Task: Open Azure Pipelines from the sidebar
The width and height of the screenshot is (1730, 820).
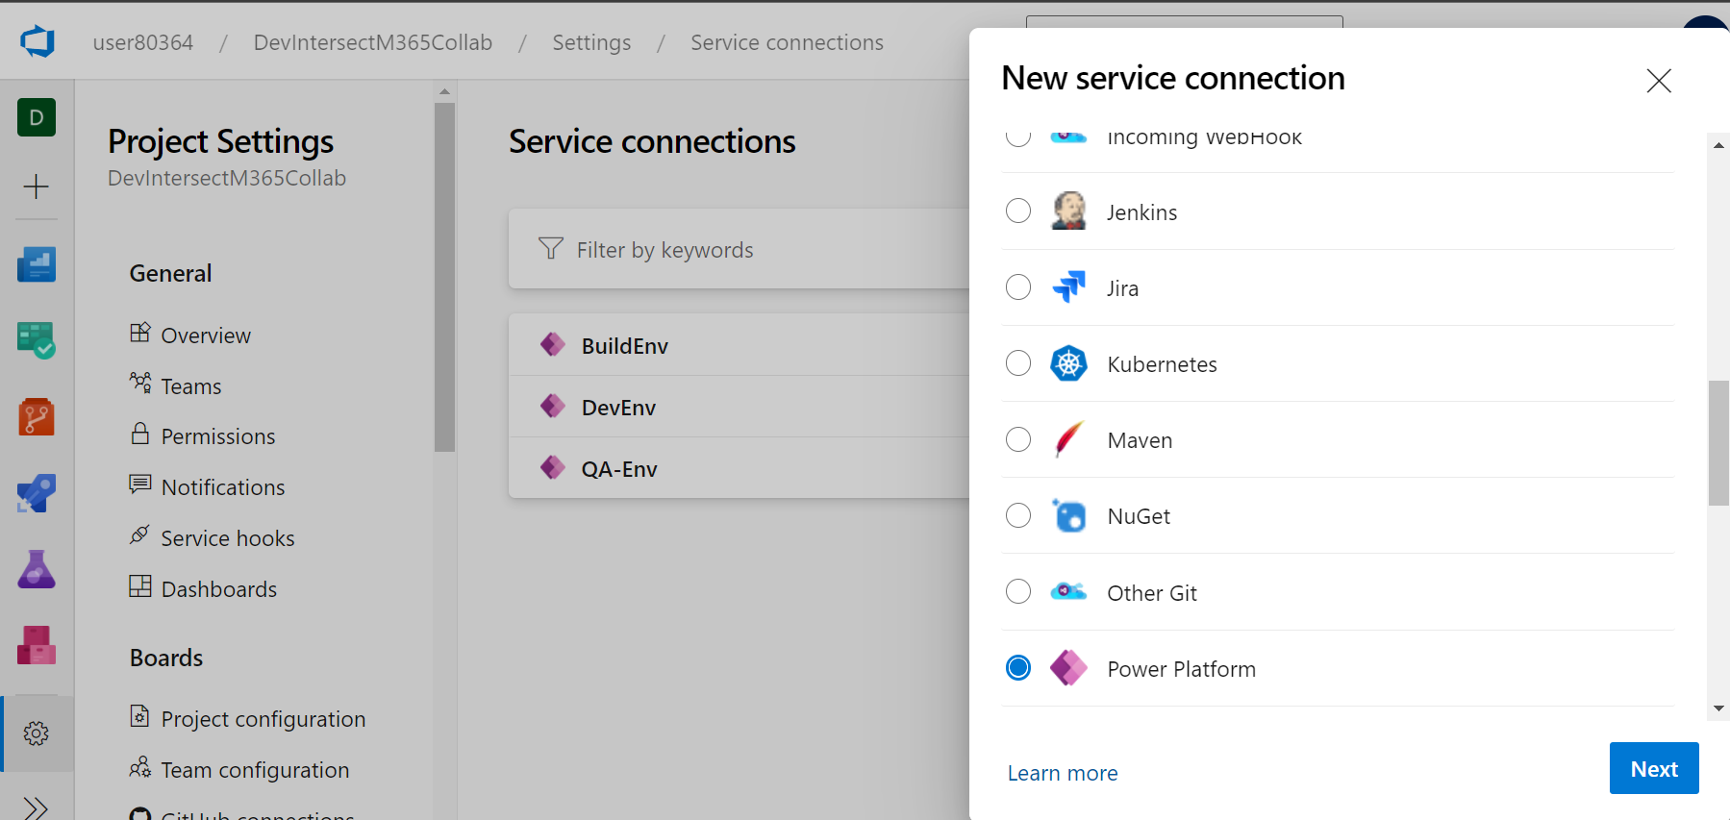Action: point(37,493)
